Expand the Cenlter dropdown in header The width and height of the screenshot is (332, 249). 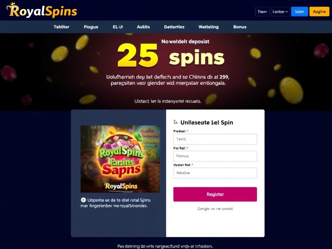point(280,12)
